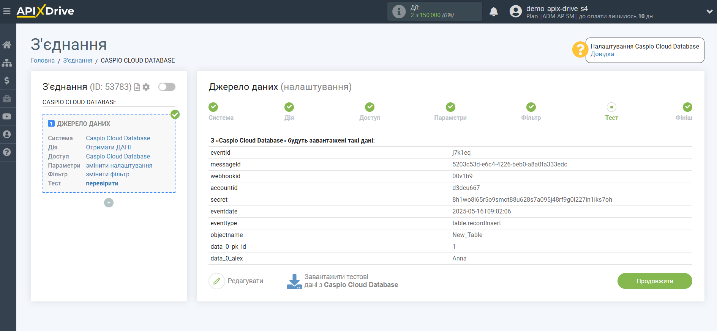Click the yellow question mark help icon

tap(580, 50)
